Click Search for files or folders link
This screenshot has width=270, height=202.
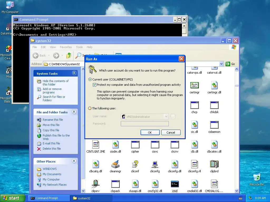(x=54, y=98)
